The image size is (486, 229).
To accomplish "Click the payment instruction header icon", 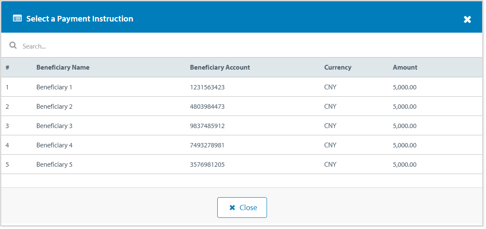I will (17, 18).
